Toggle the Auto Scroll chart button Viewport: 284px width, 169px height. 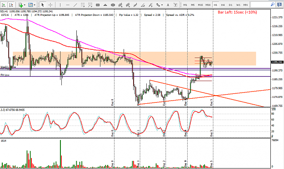click(4, 5)
